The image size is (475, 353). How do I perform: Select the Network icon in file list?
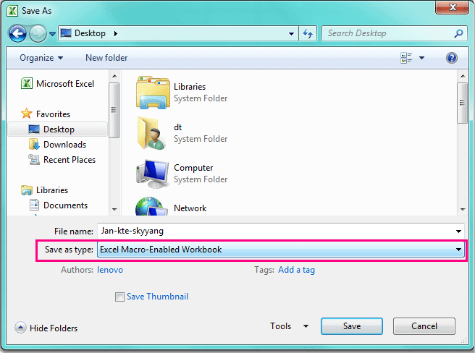[152, 208]
